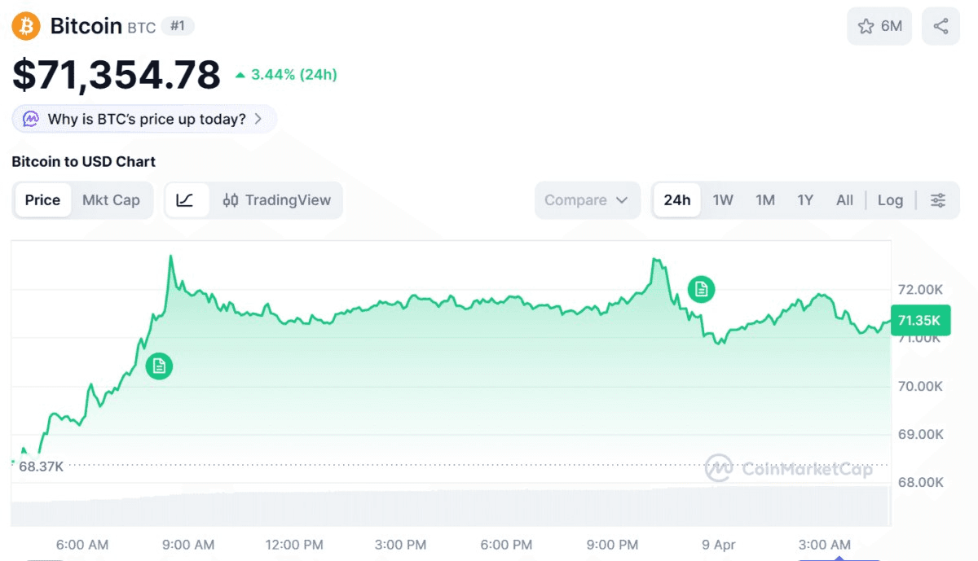Add Bitcoin to watchlist with star
The height and width of the screenshot is (561, 978).
879,26
